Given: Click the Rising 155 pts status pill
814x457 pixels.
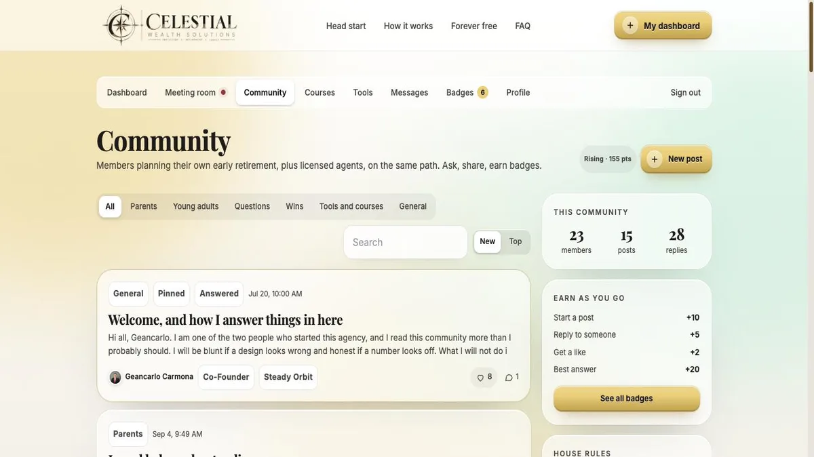Looking at the screenshot, I should coord(608,159).
